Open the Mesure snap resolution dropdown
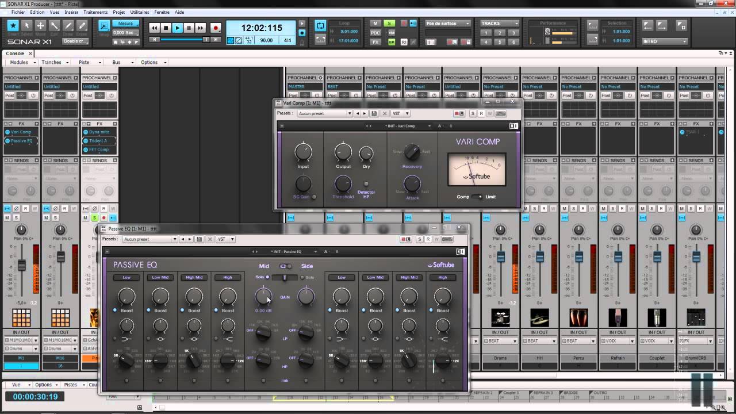The height and width of the screenshot is (414, 736). tap(125, 24)
